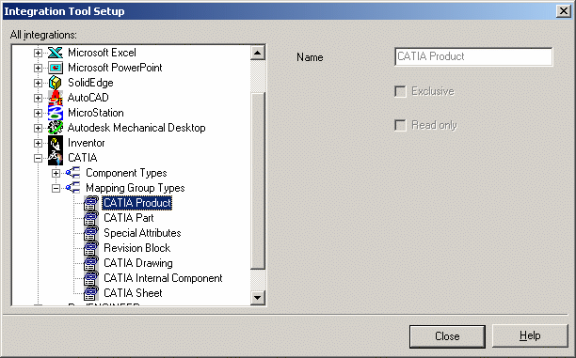
Task: Click the Inventor icon
Action: pos(56,143)
